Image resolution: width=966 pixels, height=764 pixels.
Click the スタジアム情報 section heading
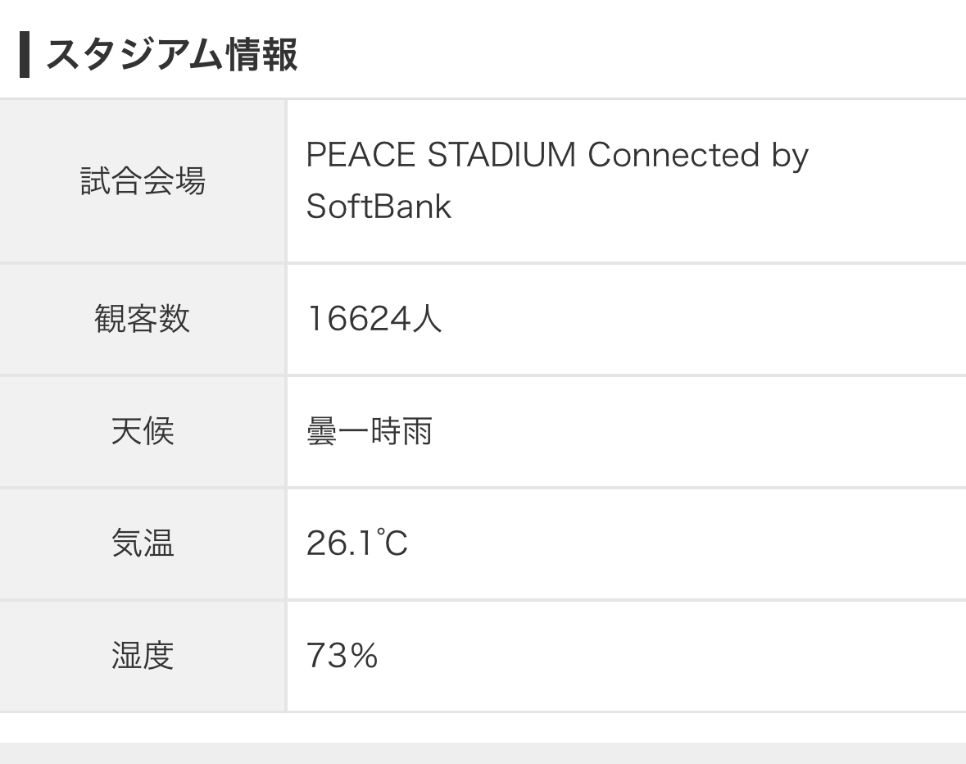[x=171, y=55]
